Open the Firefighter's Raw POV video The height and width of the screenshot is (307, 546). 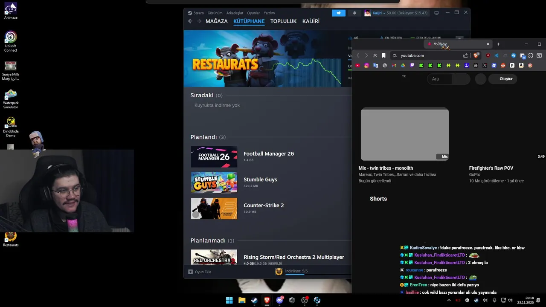click(x=491, y=168)
